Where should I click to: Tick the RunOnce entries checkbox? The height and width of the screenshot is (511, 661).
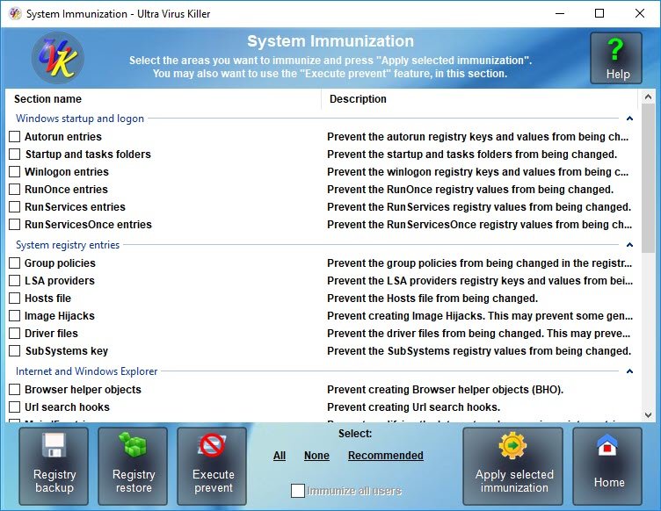click(15, 190)
